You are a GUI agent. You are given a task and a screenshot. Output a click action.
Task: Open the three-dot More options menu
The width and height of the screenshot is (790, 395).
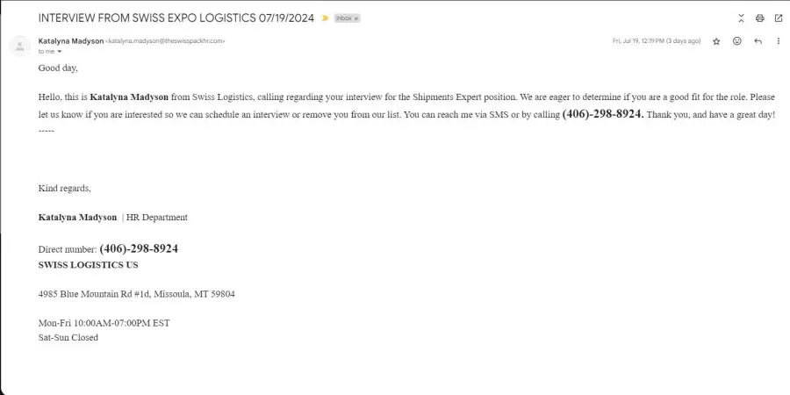[779, 41]
